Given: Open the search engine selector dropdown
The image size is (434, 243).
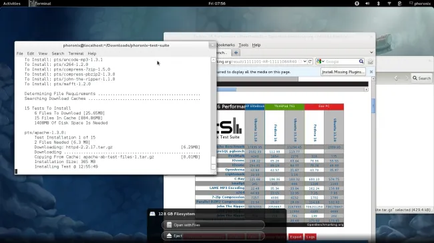Looking at the screenshot, I should (320, 61).
